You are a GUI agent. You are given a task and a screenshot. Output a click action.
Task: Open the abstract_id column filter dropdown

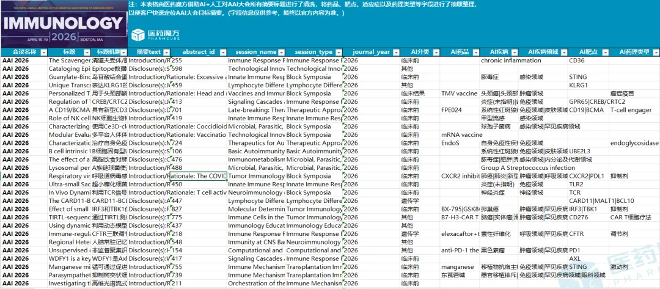tap(223, 53)
